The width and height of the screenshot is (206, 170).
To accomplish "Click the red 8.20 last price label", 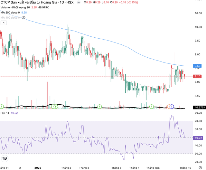I will [x=197, y=76].
